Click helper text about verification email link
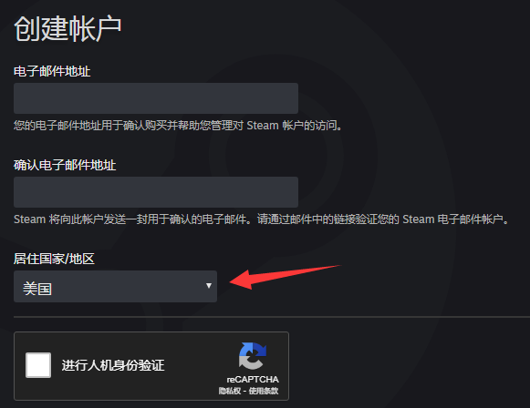Screen dimensions: 530x408 (261, 219)
